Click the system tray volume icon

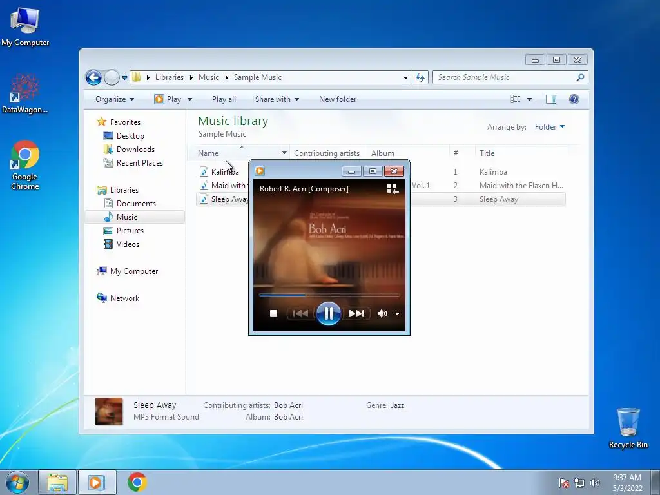pos(594,483)
